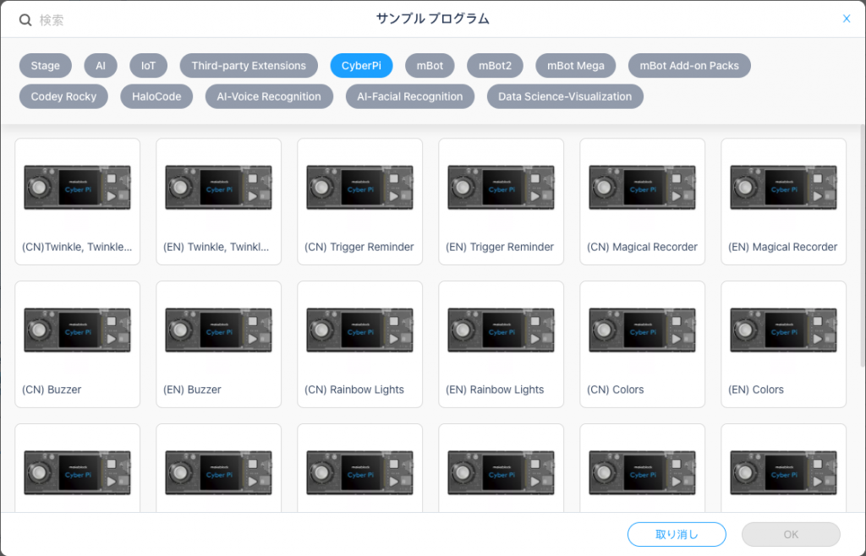Click the (EN) Twinkle, Twinkl... title text
The height and width of the screenshot is (556, 866).
pos(216,247)
